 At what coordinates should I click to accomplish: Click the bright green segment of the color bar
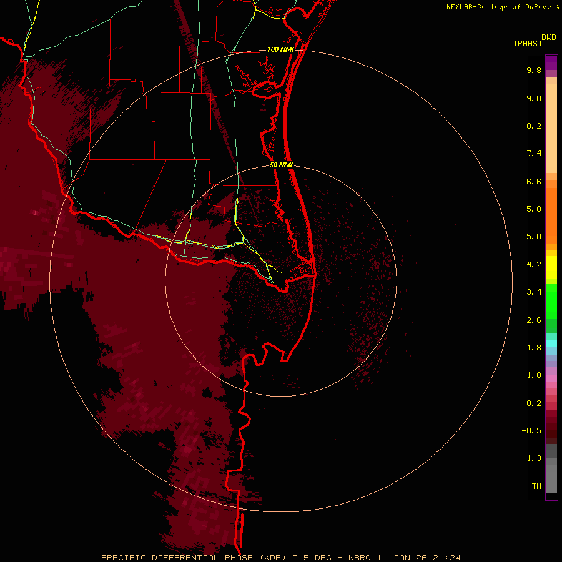[551, 302]
